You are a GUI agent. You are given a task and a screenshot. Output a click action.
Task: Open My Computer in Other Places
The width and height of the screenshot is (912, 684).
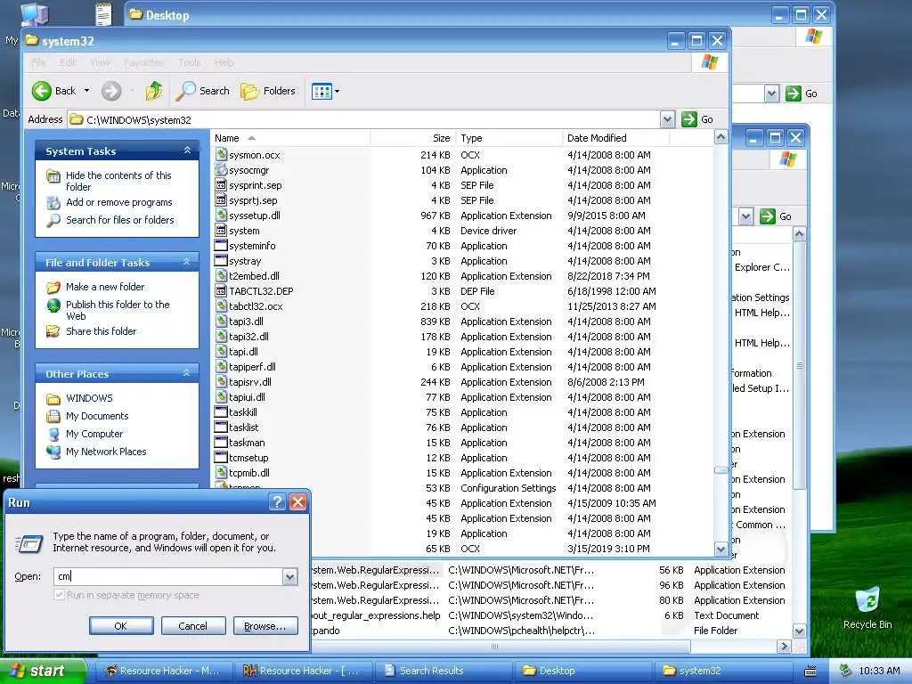[x=94, y=434]
